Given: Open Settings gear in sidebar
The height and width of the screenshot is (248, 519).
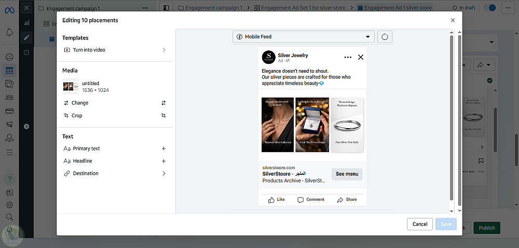Looking at the screenshot, I should click(9, 205).
